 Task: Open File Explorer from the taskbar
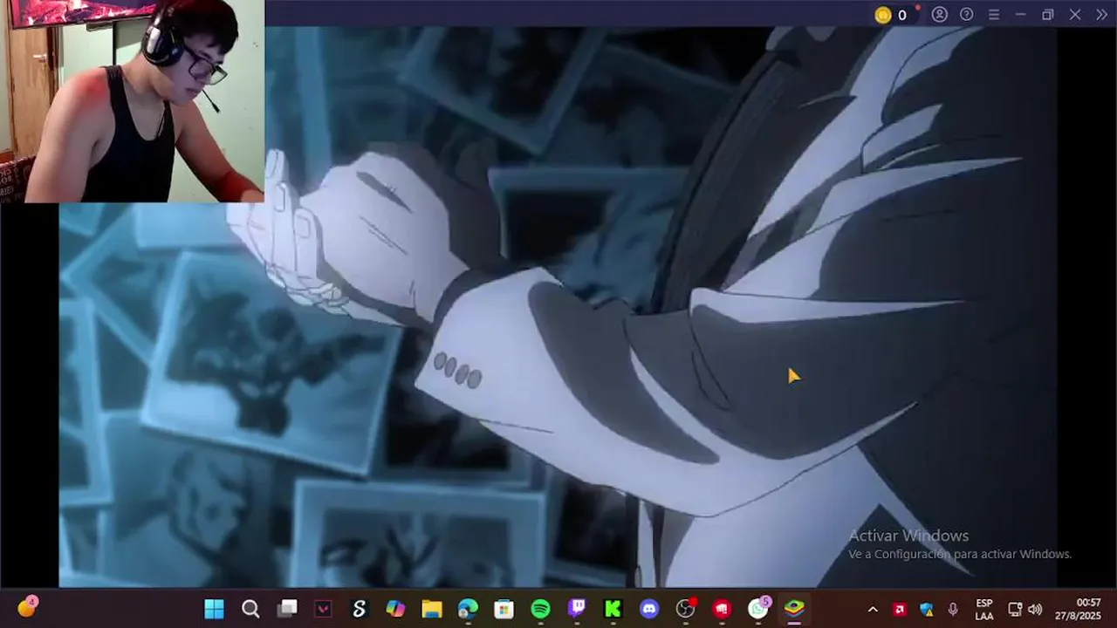point(432,609)
